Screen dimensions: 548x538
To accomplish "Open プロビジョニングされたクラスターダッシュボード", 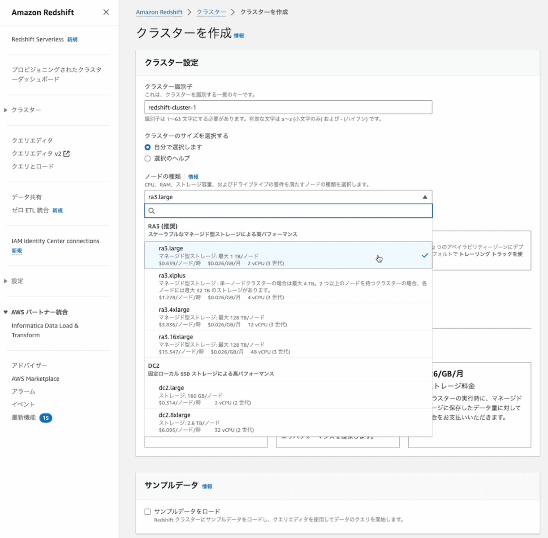I will [57, 74].
